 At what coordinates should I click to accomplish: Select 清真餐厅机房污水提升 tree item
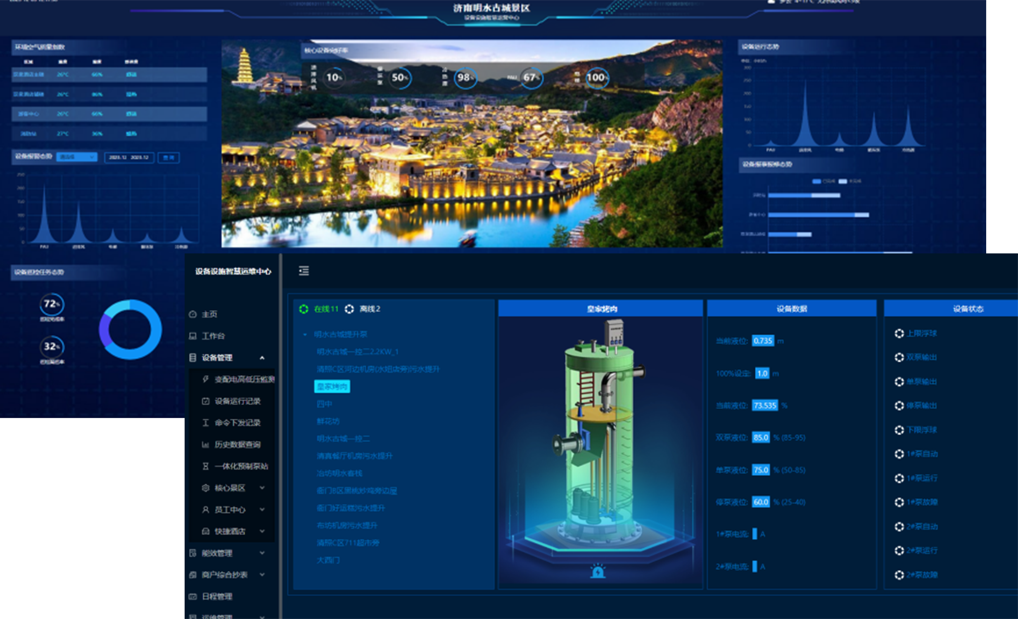(x=354, y=456)
